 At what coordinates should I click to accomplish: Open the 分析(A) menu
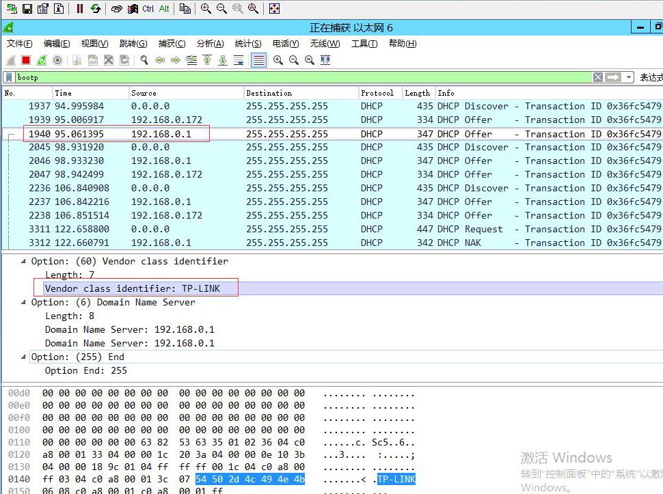(x=210, y=44)
